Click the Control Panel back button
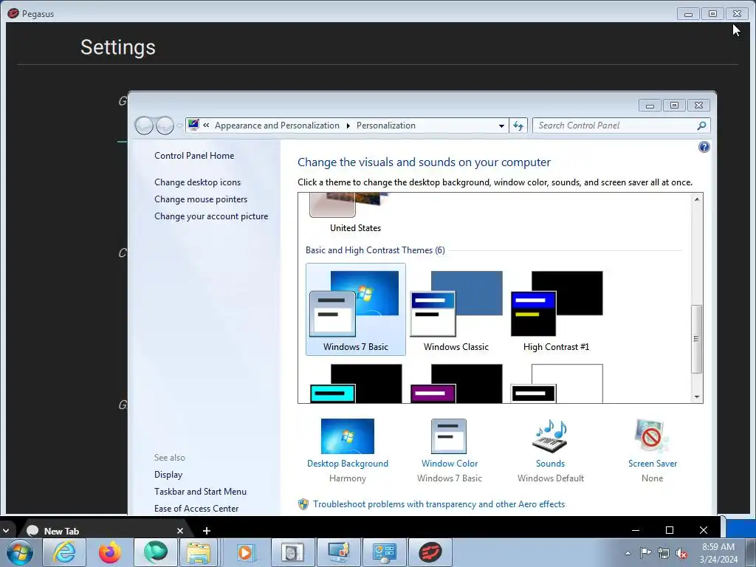Image resolution: width=756 pixels, height=567 pixels. (144, 126)
